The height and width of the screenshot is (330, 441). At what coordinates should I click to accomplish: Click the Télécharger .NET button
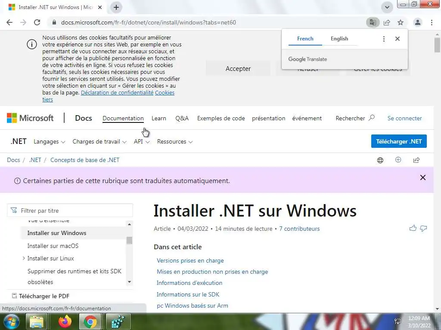click(x=399, y=141)
